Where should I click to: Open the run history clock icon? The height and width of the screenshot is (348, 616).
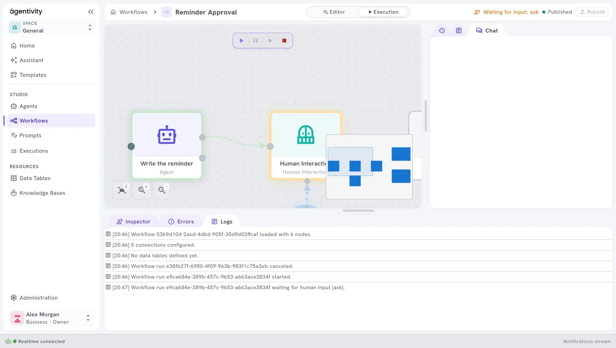pos(442,30)
